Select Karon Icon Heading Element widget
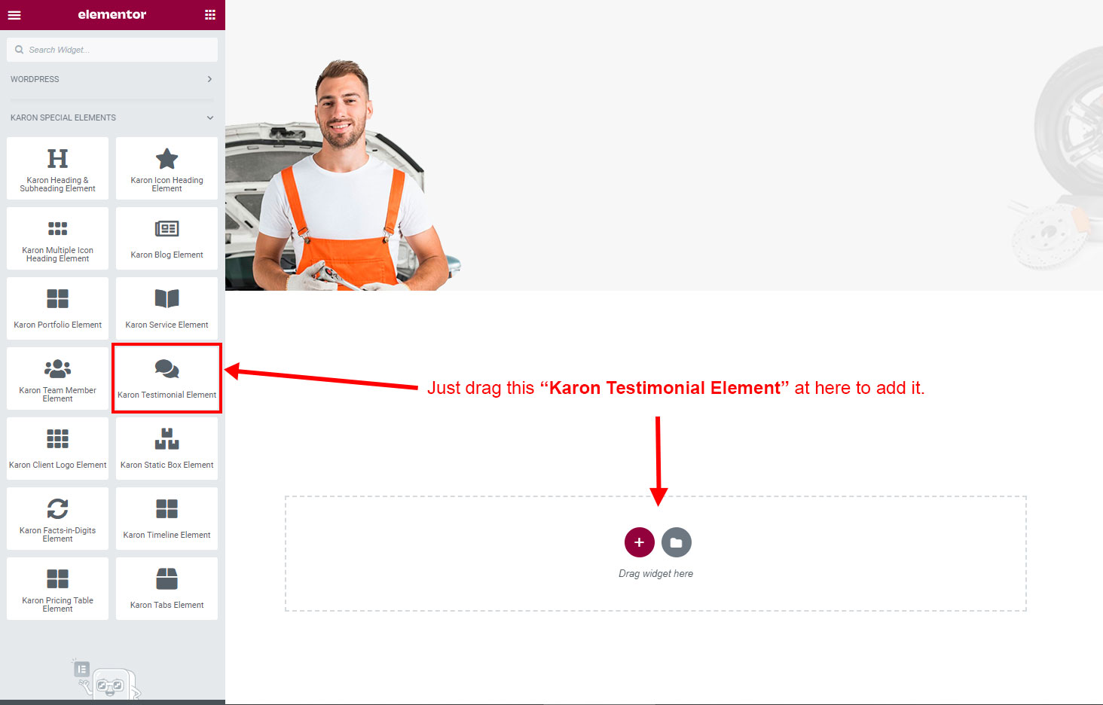Image resolution: width=1103 pixels, height=705 pixels. (167, 169)
